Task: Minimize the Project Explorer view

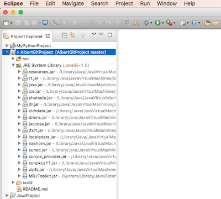Action: pyautogui.click(x=101, y=34)
